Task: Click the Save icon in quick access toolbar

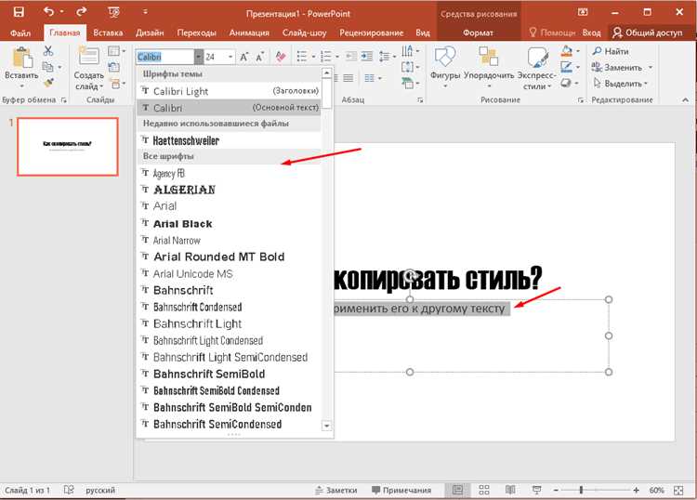Action: click(x=19, y=12)
